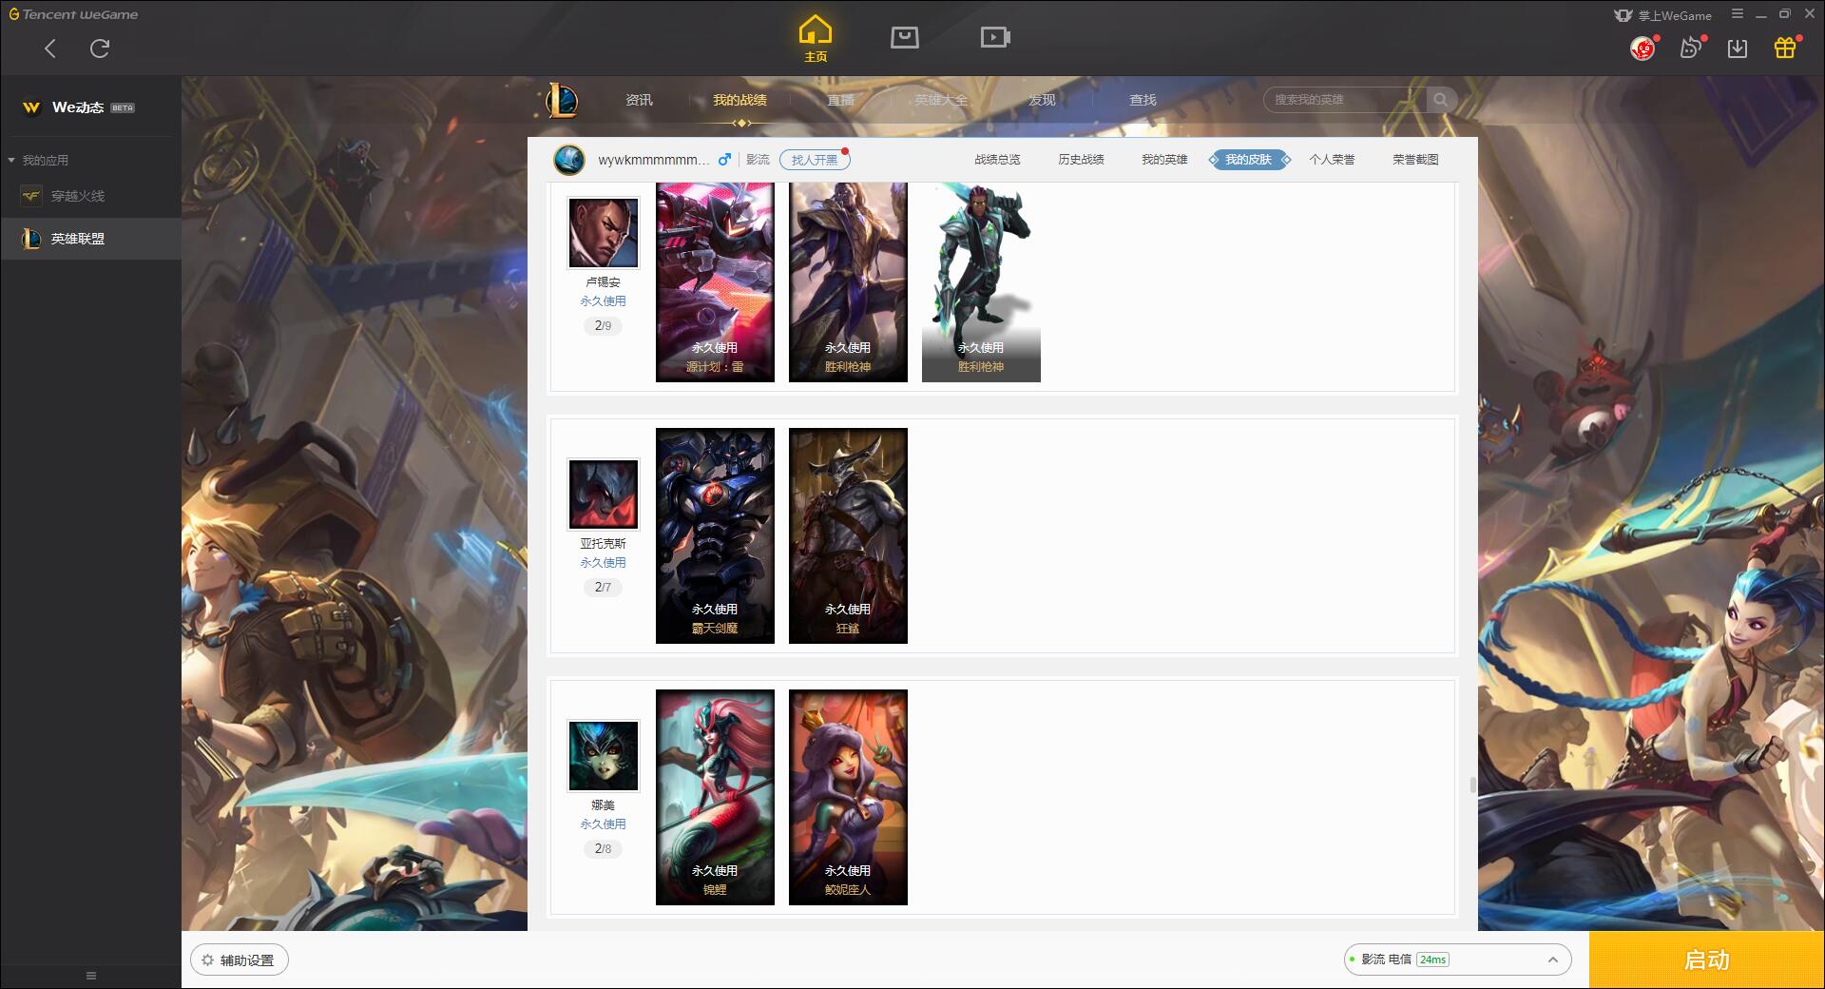This screenshot has height=989, width=1825.
Task: Click the 永久使用 label under 亚托克斯
Action: (x=604, y=563)
